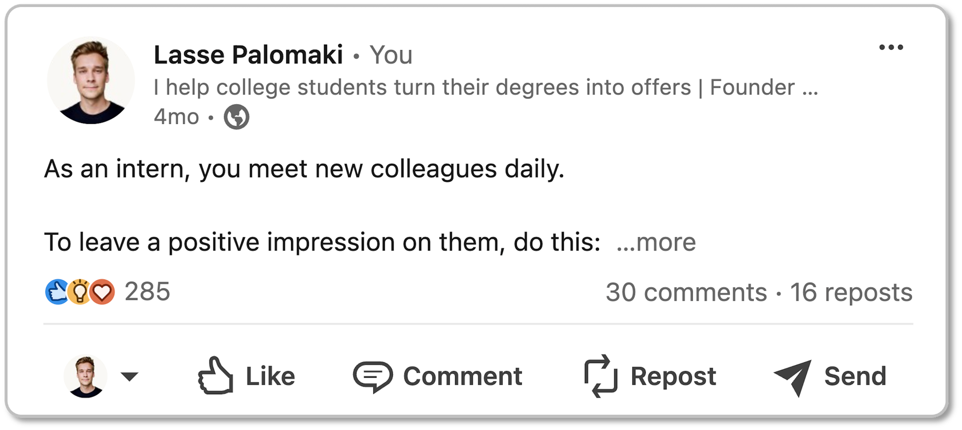
Task: Click the author headline about college students
Action: [x=486, y=87]
